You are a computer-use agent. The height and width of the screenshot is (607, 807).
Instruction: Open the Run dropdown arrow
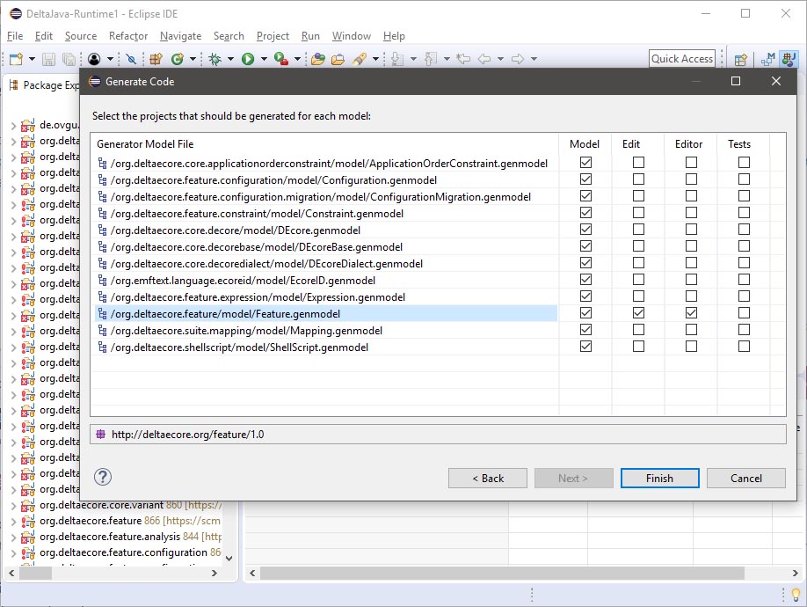264,59
